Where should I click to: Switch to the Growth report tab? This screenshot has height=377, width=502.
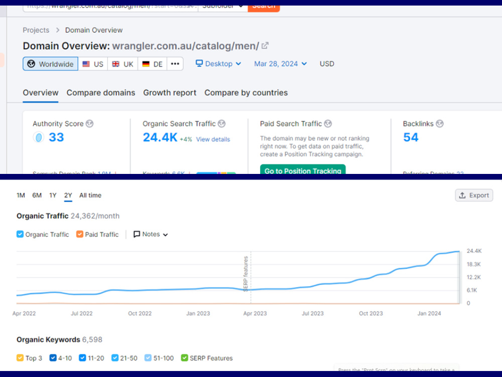(x=170, y=92)
